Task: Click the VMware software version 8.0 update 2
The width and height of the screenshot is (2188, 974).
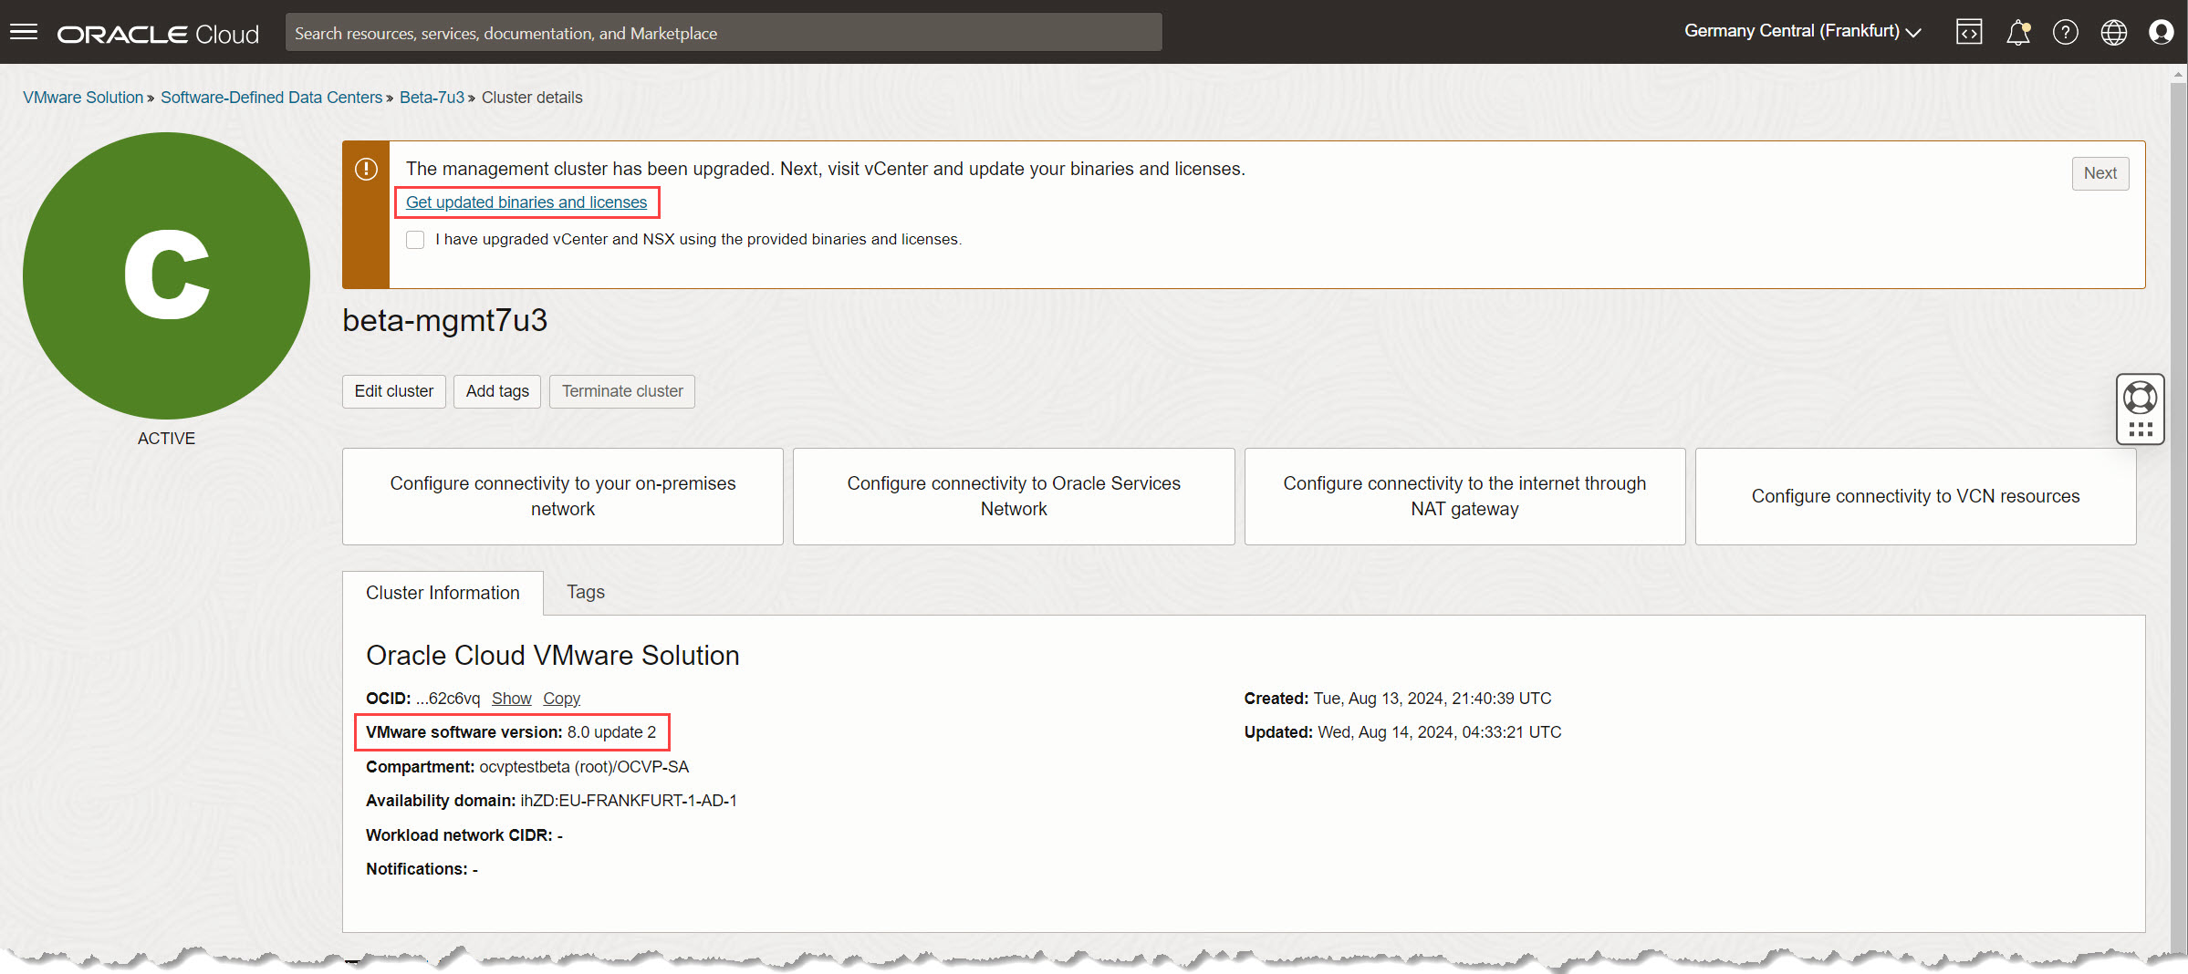Action: tap(511, 732)
